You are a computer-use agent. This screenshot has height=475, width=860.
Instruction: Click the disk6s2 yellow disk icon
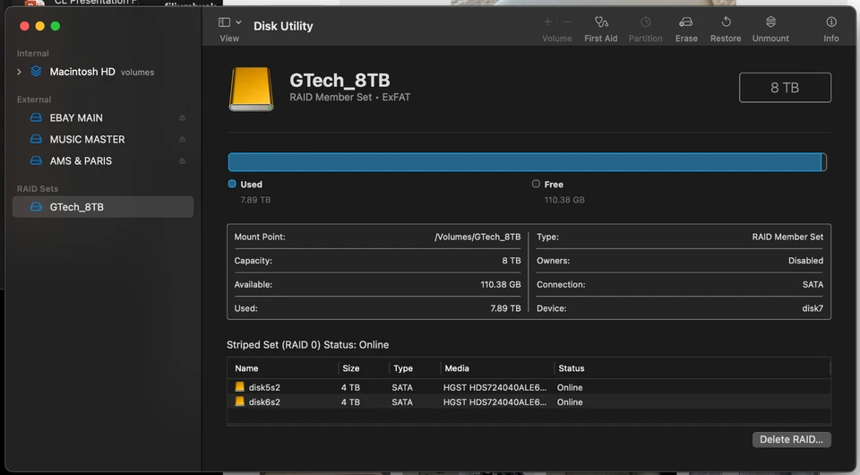(240, 402)
